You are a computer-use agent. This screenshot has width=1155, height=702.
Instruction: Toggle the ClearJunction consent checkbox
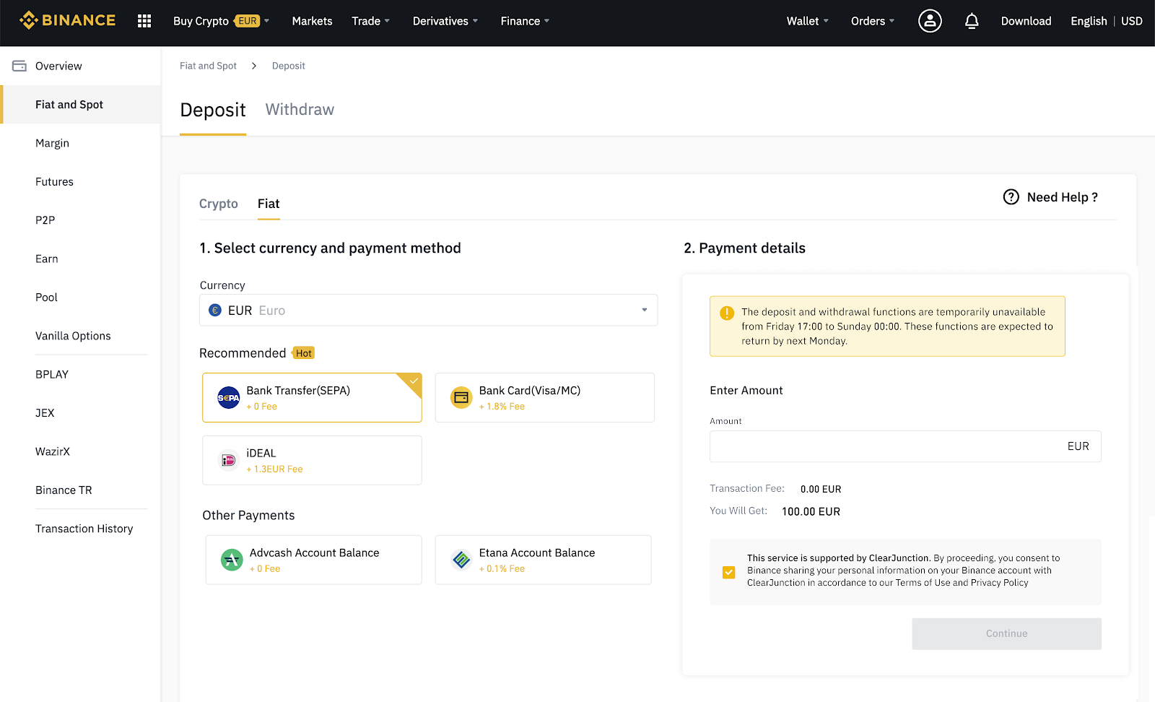[x=729, y=572]
